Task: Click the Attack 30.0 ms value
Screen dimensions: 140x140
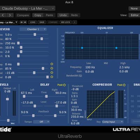Action: 76,110
